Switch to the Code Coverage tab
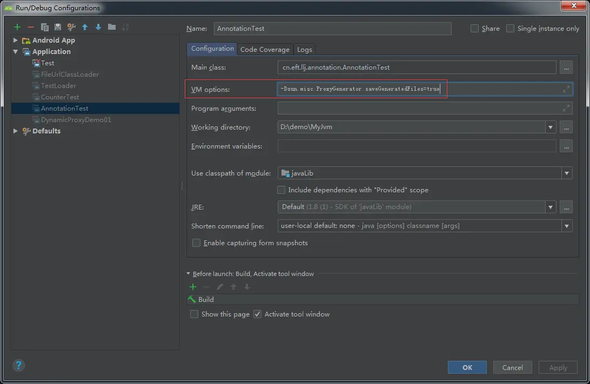 pos(265,49)
